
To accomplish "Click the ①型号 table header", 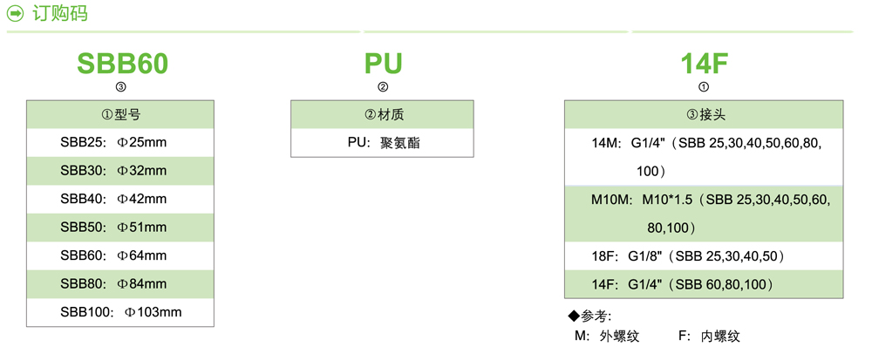I will 120,114.
